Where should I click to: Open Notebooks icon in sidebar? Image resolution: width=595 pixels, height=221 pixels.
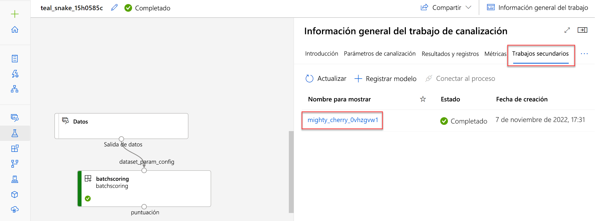click(x=15, y=58)
